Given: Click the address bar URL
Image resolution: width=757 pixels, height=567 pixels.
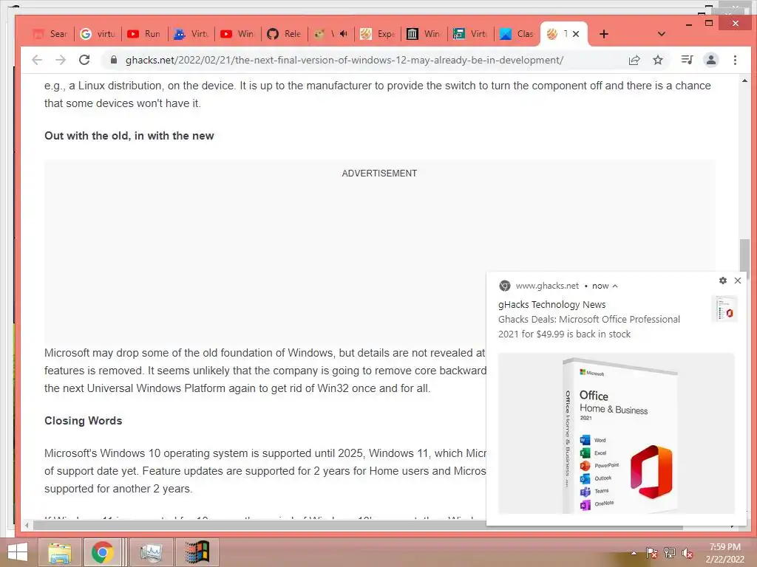Looking at the screenshot, I should pyautogui.click(x=344, y=60).
